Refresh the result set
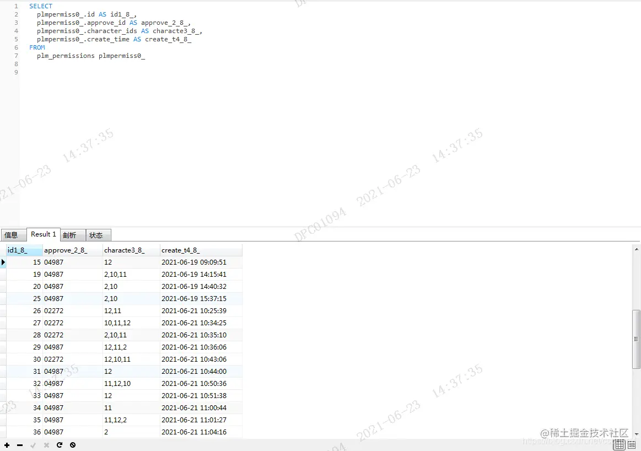 coord(60,445)
